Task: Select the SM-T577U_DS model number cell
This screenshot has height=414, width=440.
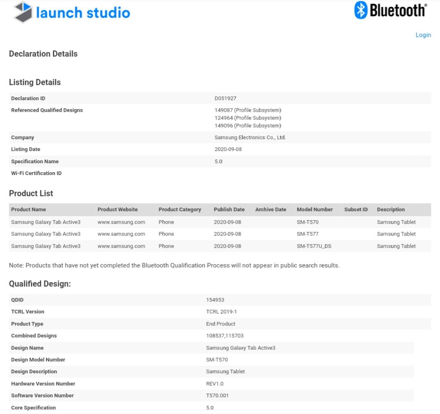Action: click(314, 246)
